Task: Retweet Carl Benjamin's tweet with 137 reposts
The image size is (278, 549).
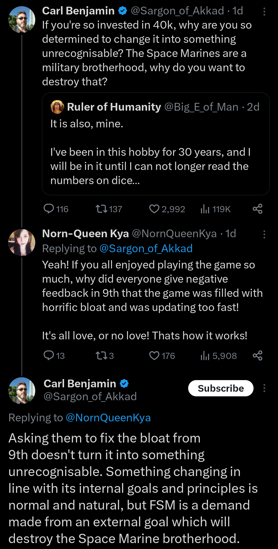Action: 102,209
